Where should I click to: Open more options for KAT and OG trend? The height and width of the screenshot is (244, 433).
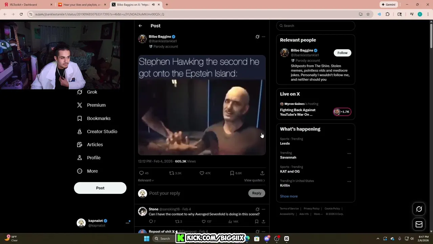pyautogui.click(x=349, y=167)
